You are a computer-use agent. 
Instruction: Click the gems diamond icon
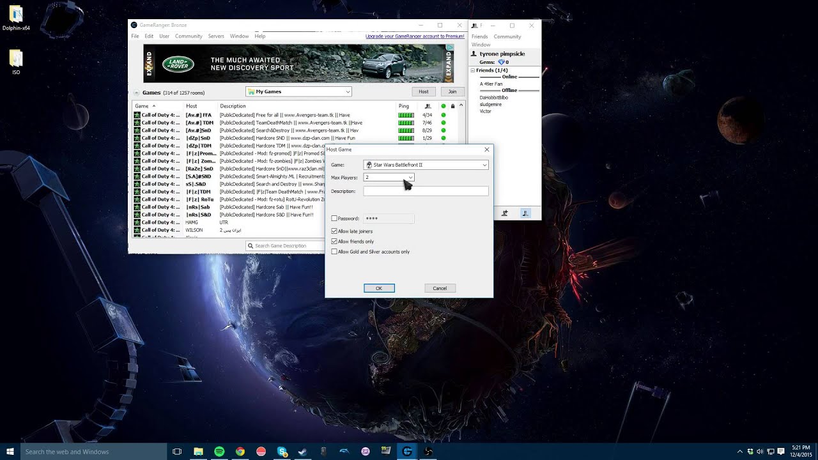click(501, 62)
